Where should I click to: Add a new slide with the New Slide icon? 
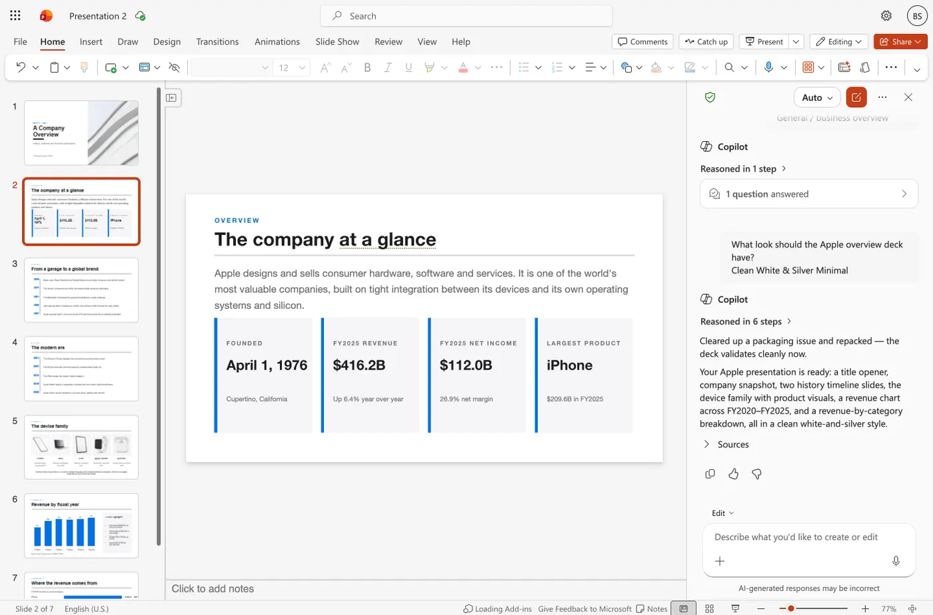(111, 67)
